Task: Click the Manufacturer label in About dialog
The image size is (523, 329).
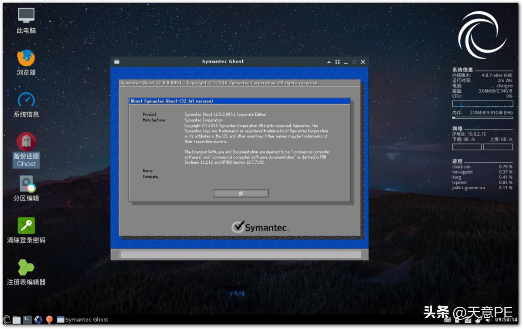Action: [154, 120]
